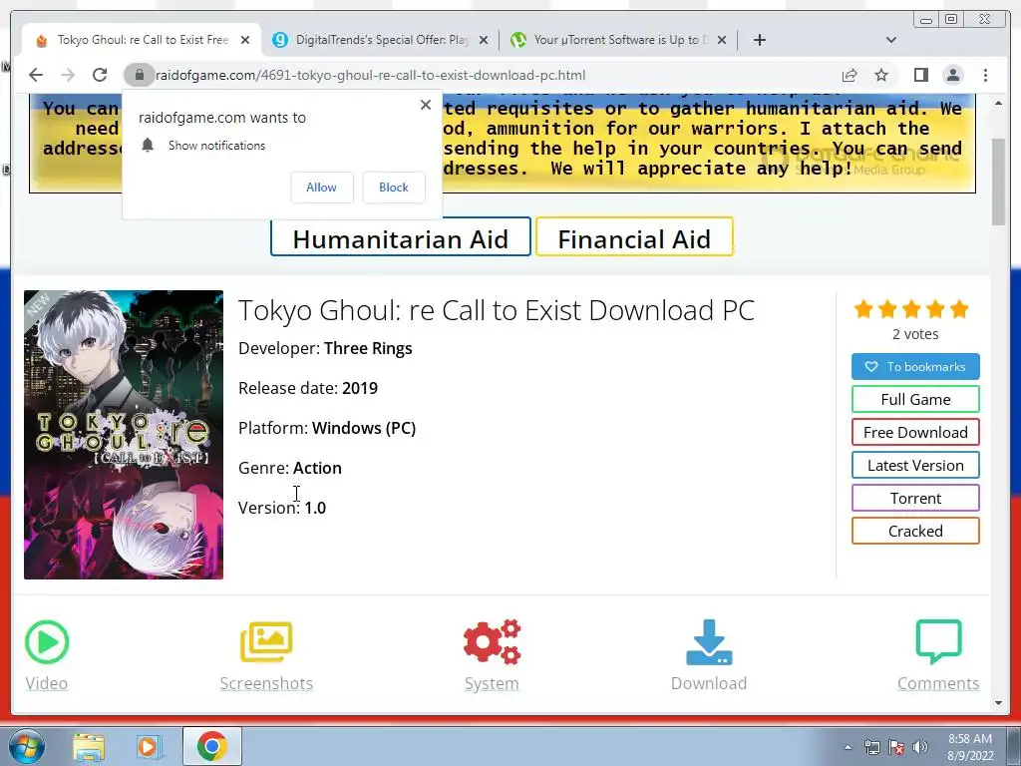This screenshot has height=766, width=1021.
Task: Click the developer name Three Rings
Action: (x=368, y=348)
